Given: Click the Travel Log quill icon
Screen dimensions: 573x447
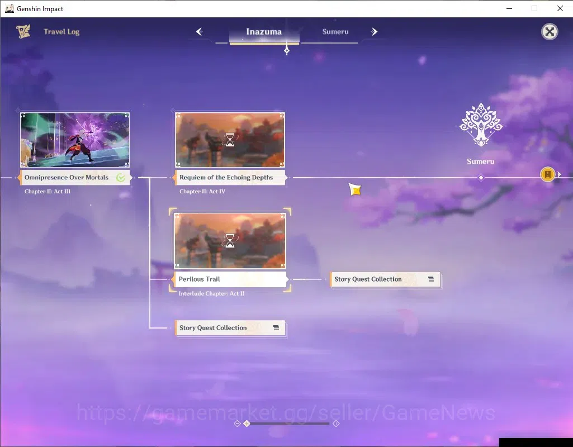Looking at the screenshot, I should click(x=23, y=31).
